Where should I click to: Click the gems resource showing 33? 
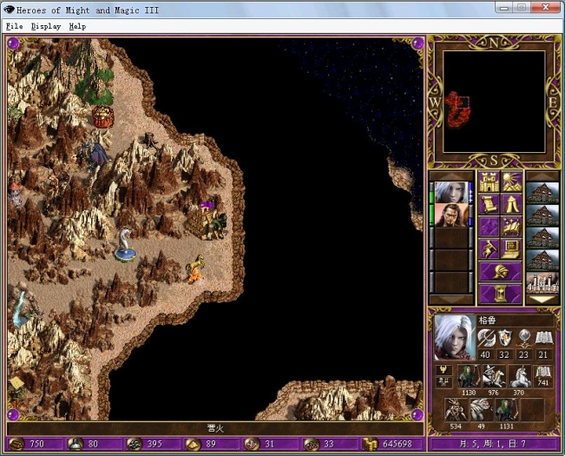pyautogui.click(x=330, y=444)
